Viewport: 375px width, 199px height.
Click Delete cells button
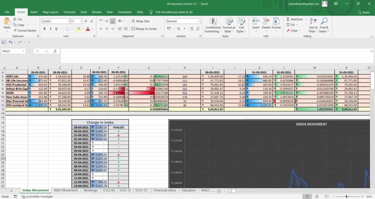[266, 25]
